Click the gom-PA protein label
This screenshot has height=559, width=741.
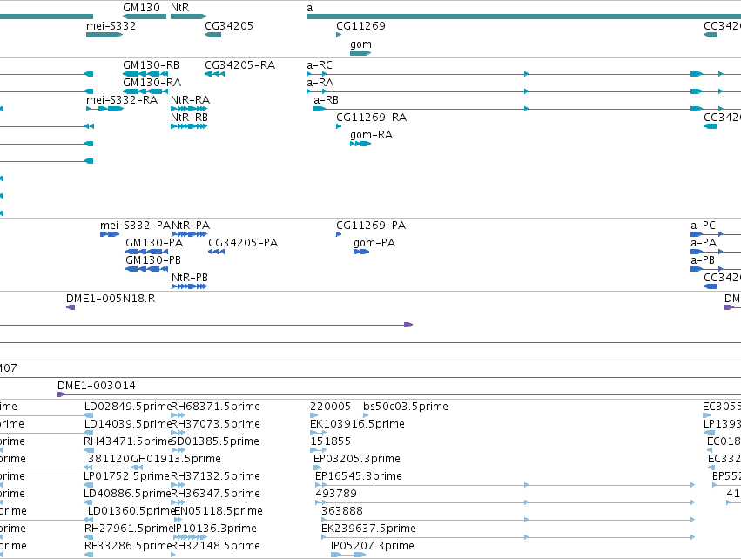(x=374, y=242)
